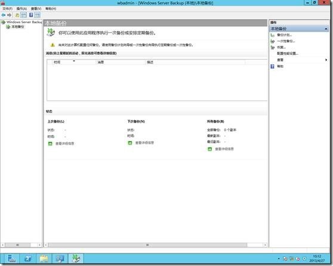Show hidden tray icons arrow
This screenshot has height=266, width=333.
click(x=279, y=259)
